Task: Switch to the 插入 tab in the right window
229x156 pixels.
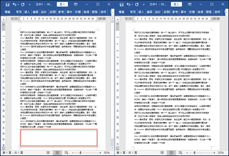Action: click(x=141, y=12)
